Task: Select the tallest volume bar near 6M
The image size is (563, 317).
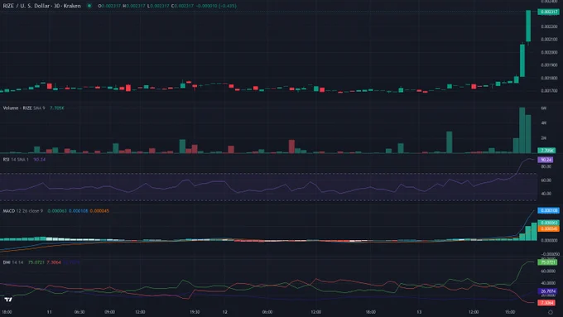Action: point(522,130)
